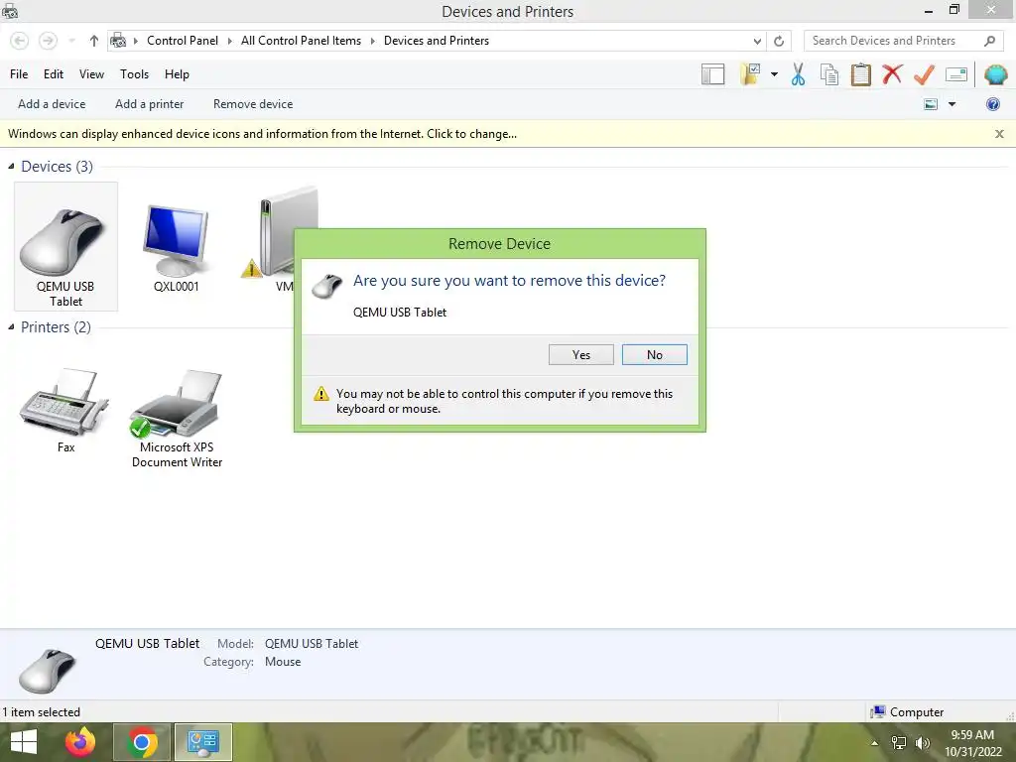Click Control Panel in address breadcrumb

point(183,40)
